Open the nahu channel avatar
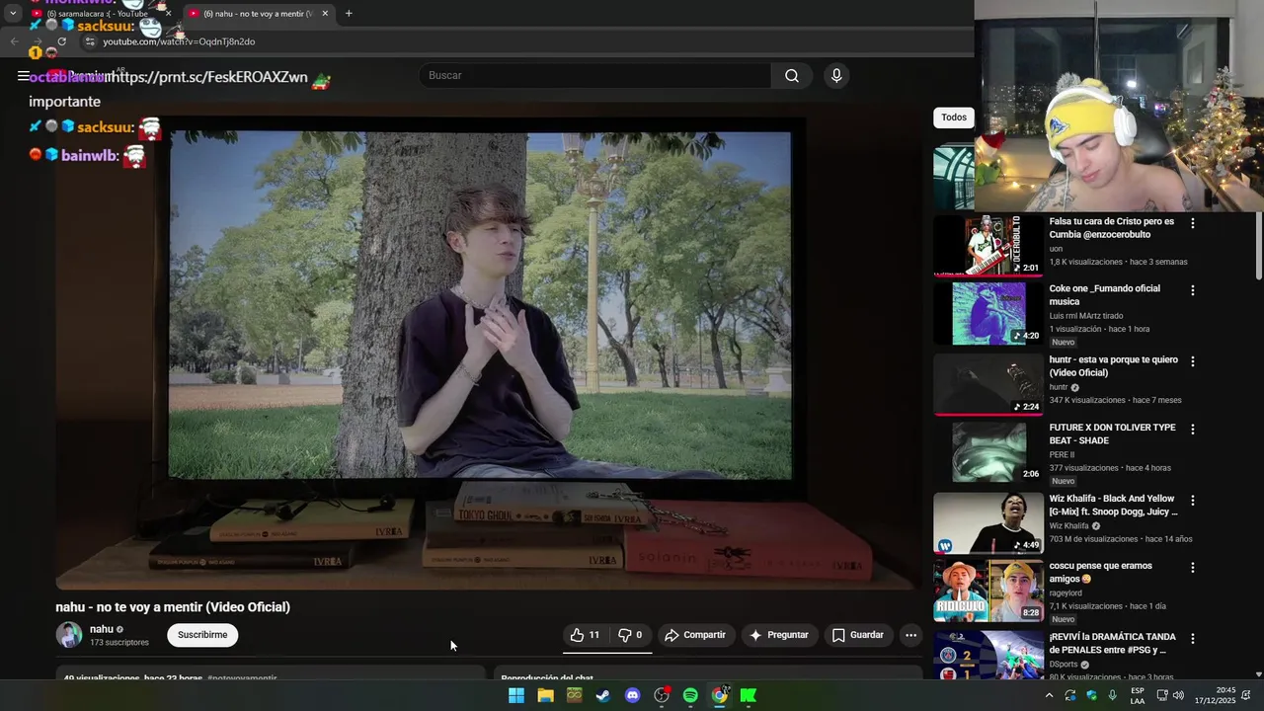Image resolution: width=1264 pixels, height=711 pixels. 69,635
